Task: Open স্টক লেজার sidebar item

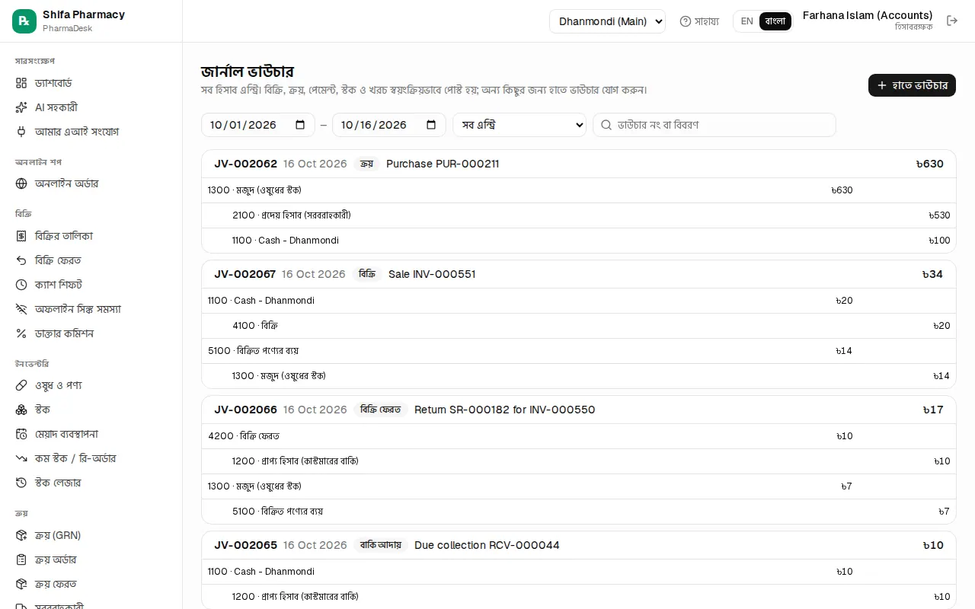Action: click(x=91, y=483)
